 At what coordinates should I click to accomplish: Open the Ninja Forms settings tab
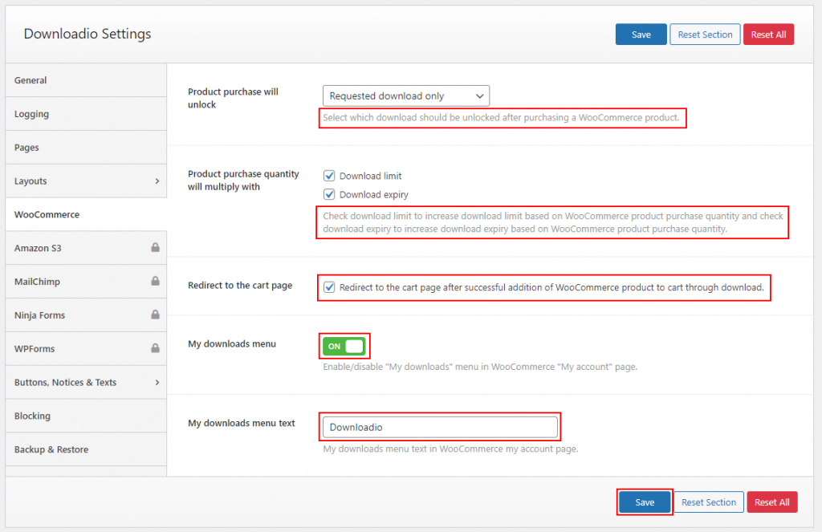(86, 315)
